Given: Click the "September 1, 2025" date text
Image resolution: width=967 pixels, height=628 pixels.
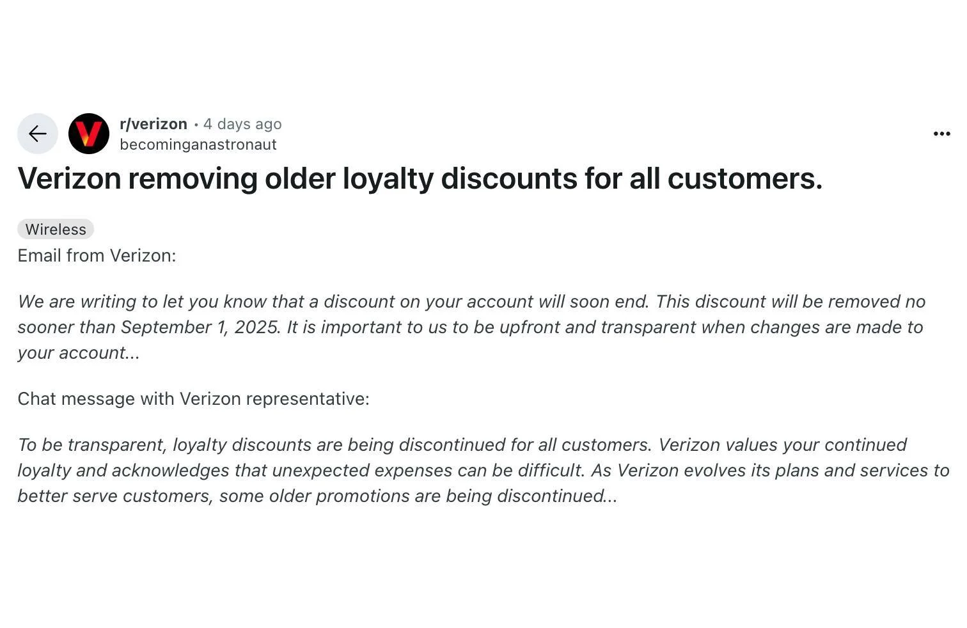Looking at the screenshot, I should click(200, 327).
